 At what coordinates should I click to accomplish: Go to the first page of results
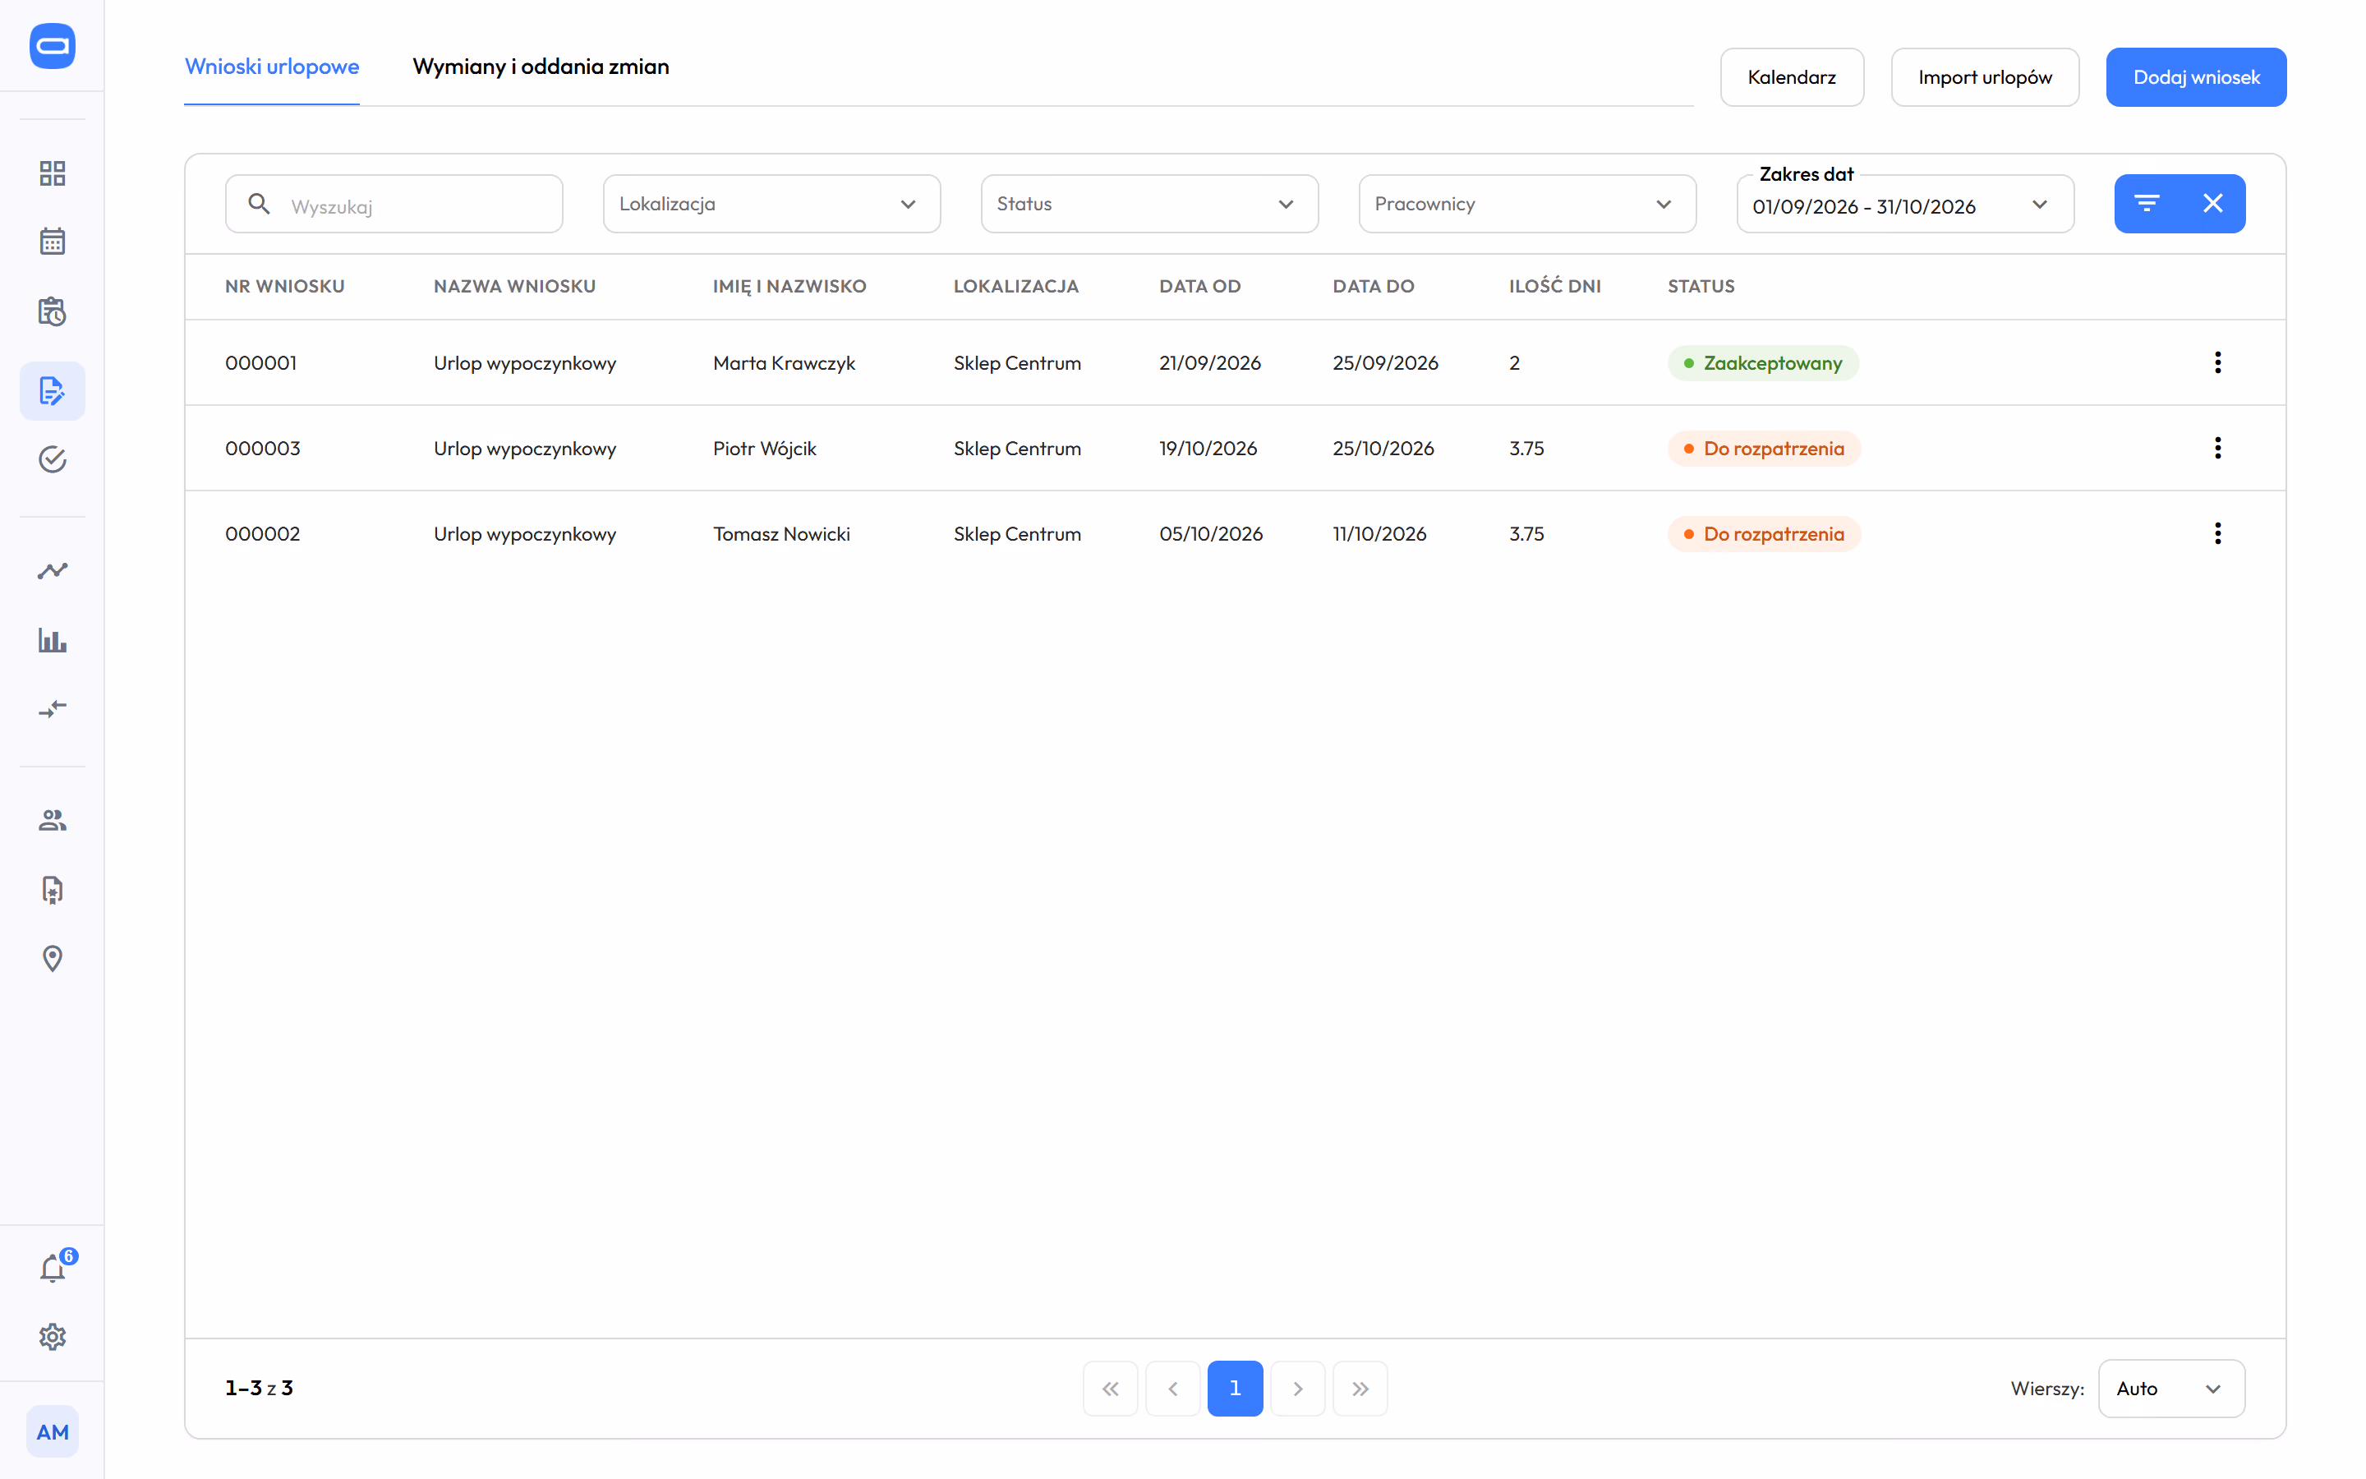1111,1388
